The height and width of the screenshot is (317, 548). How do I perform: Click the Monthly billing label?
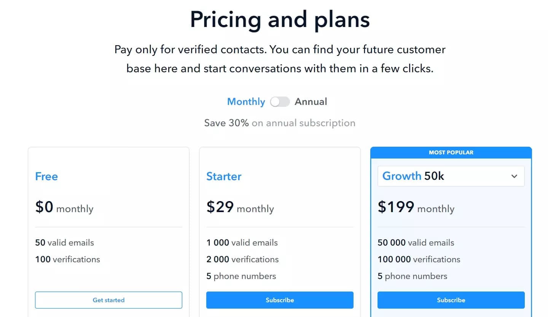point(246,101)
